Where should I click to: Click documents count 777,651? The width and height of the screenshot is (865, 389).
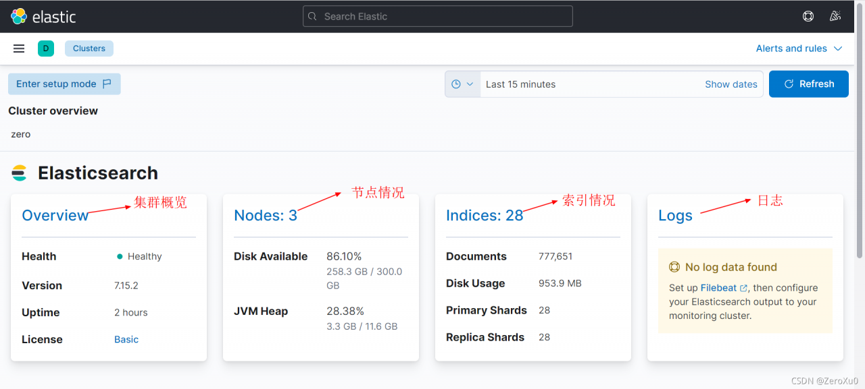pyautogui.click(x=555, y=256)
